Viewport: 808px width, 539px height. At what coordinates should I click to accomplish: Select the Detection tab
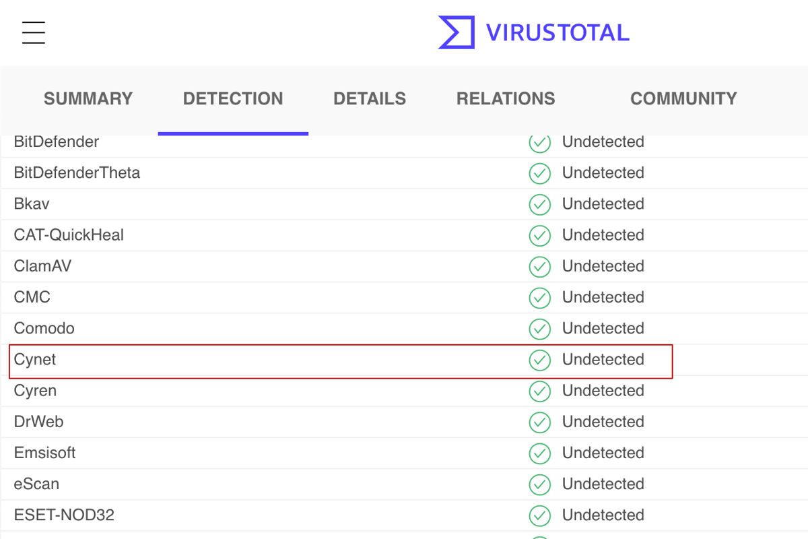[233, 99]
